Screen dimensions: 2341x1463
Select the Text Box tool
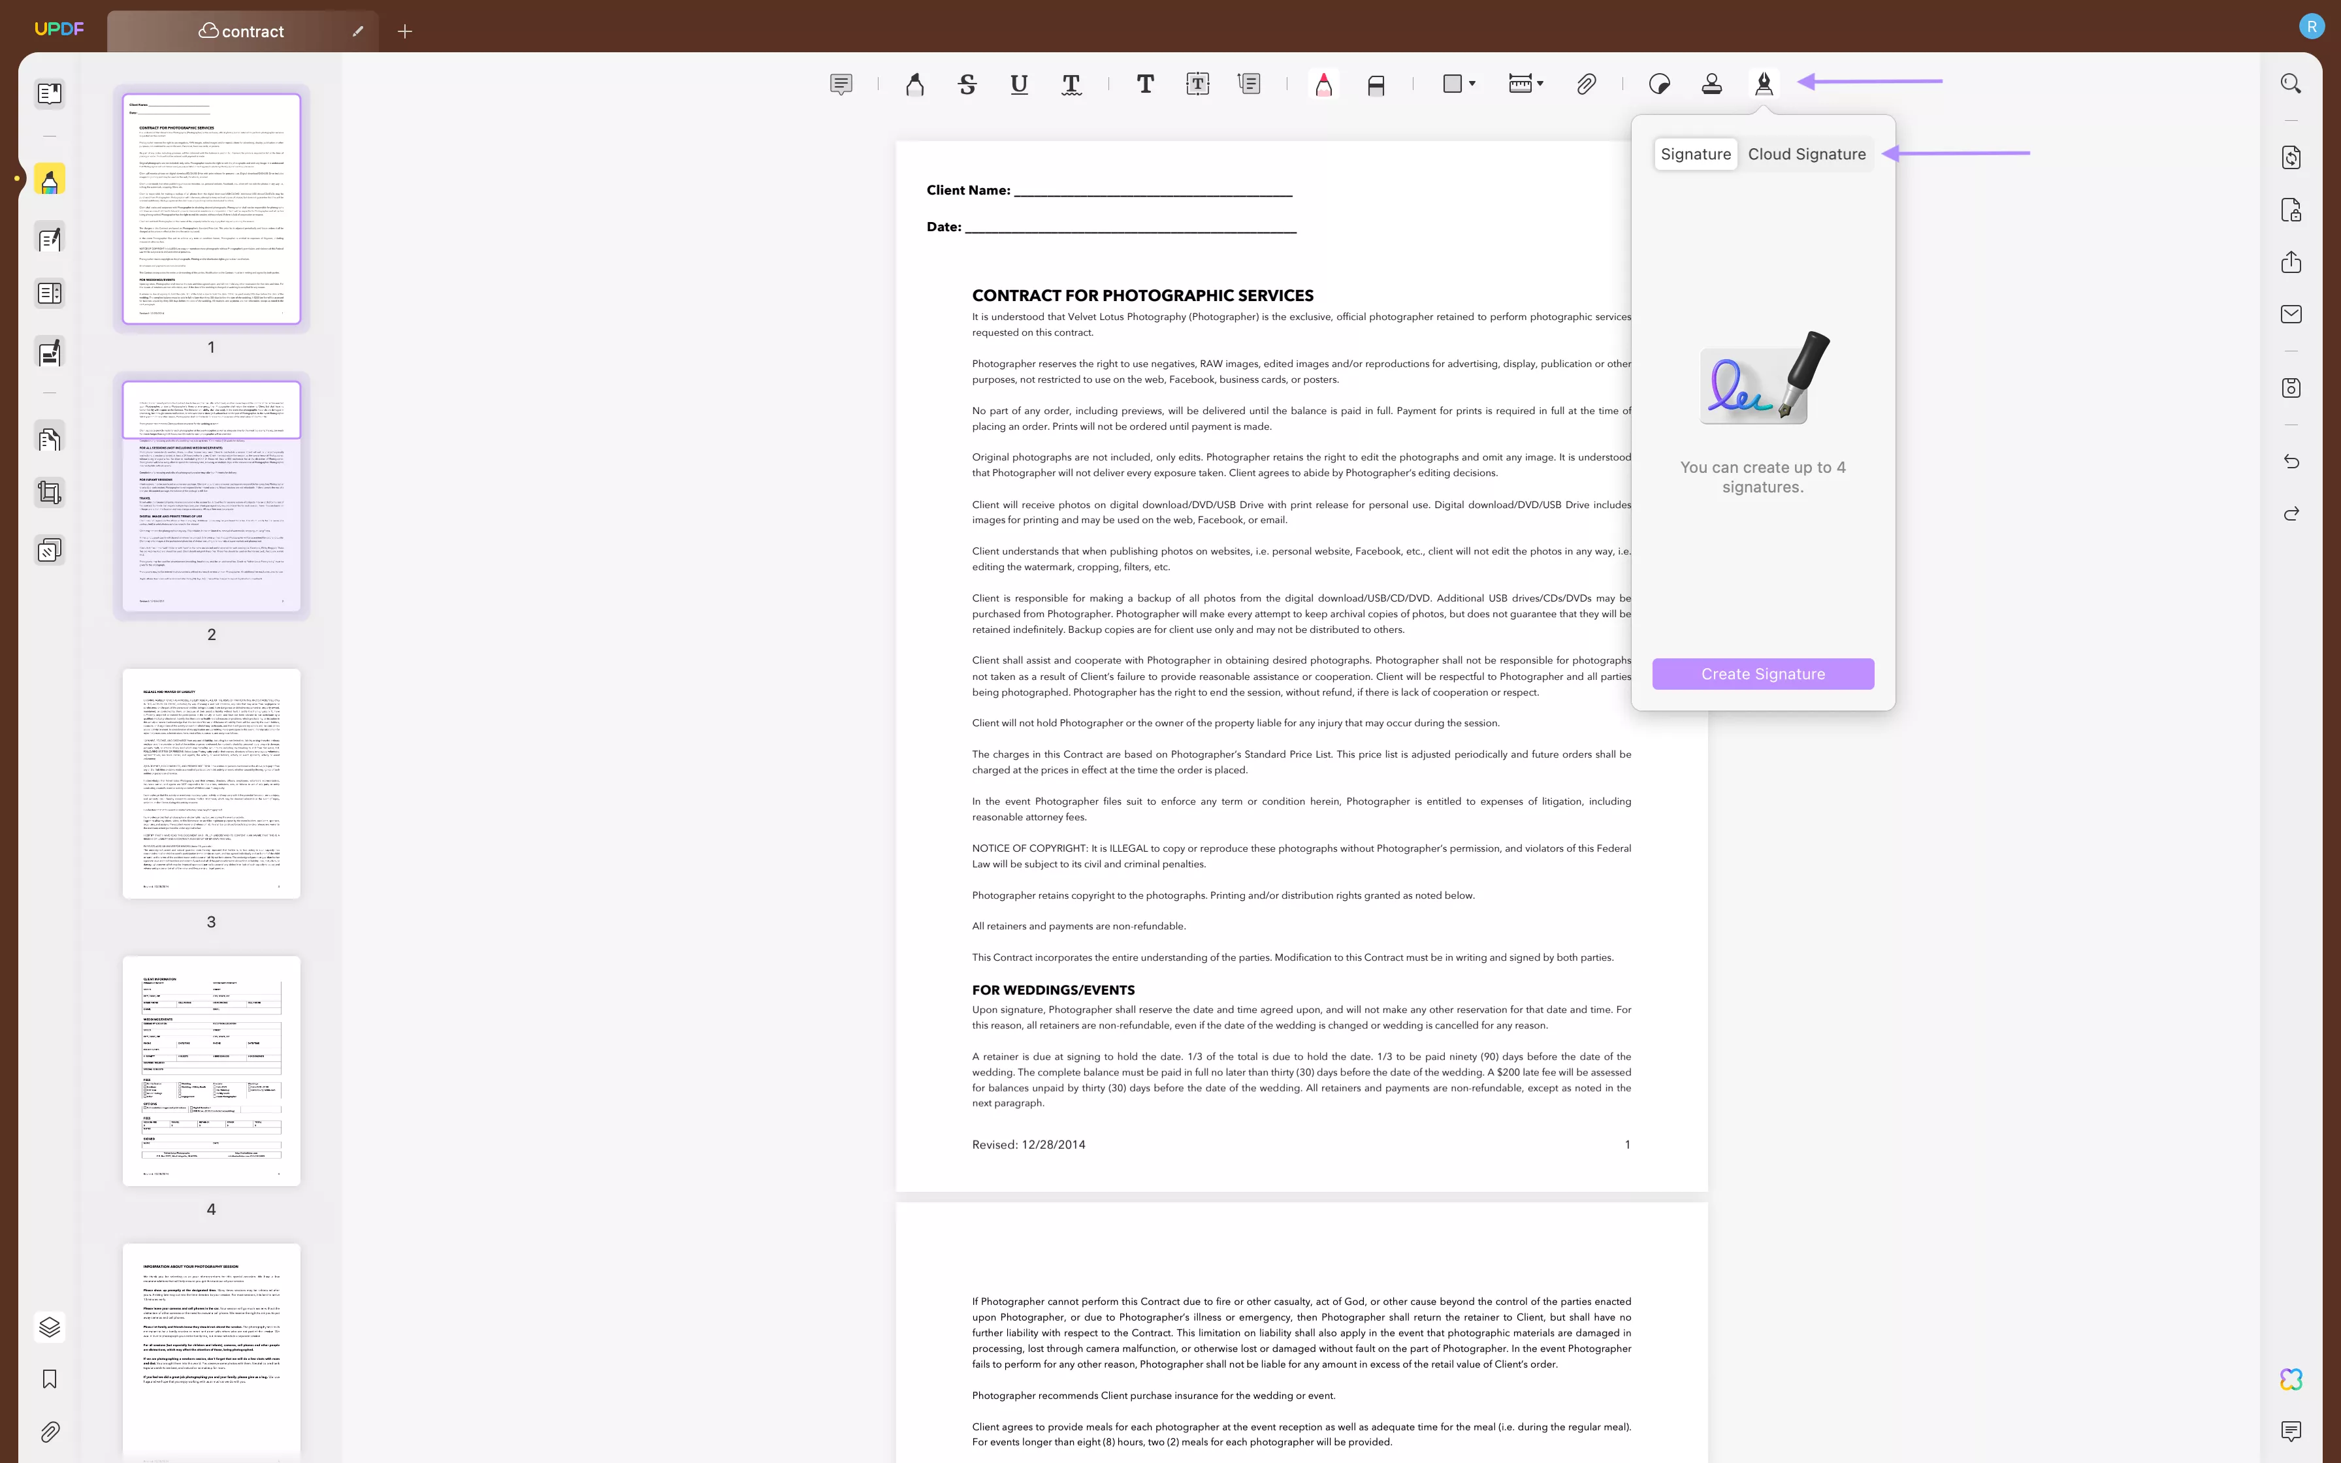[1197, 85]
